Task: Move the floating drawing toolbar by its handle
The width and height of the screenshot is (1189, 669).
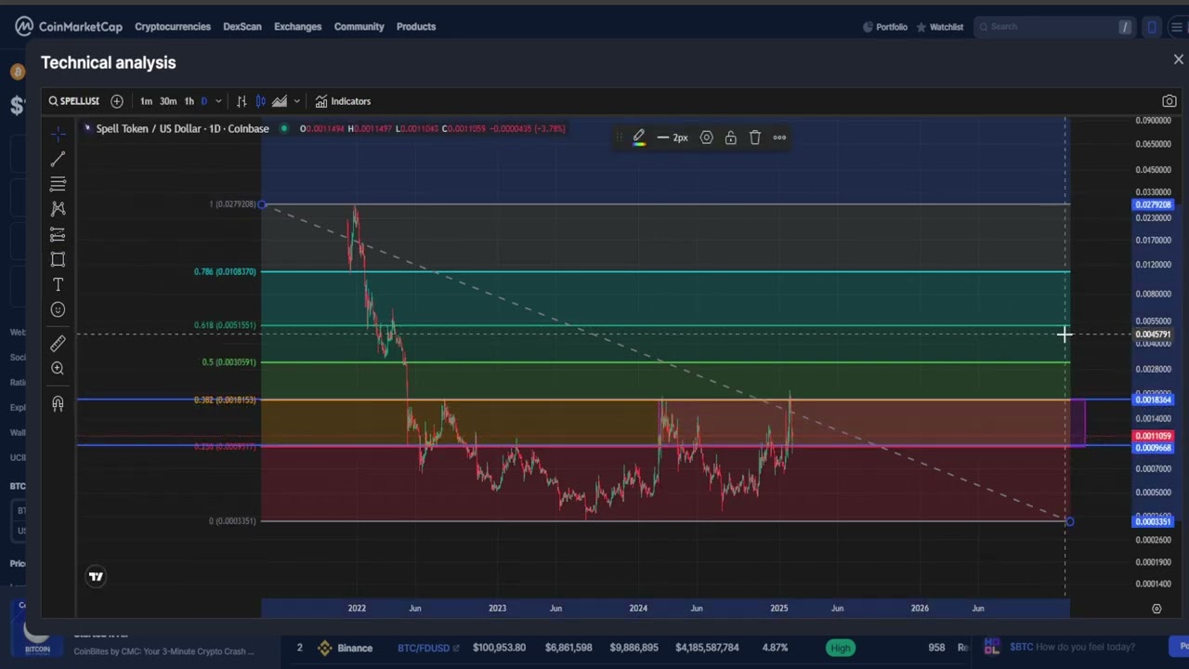Action: click(x=619, y=138)
